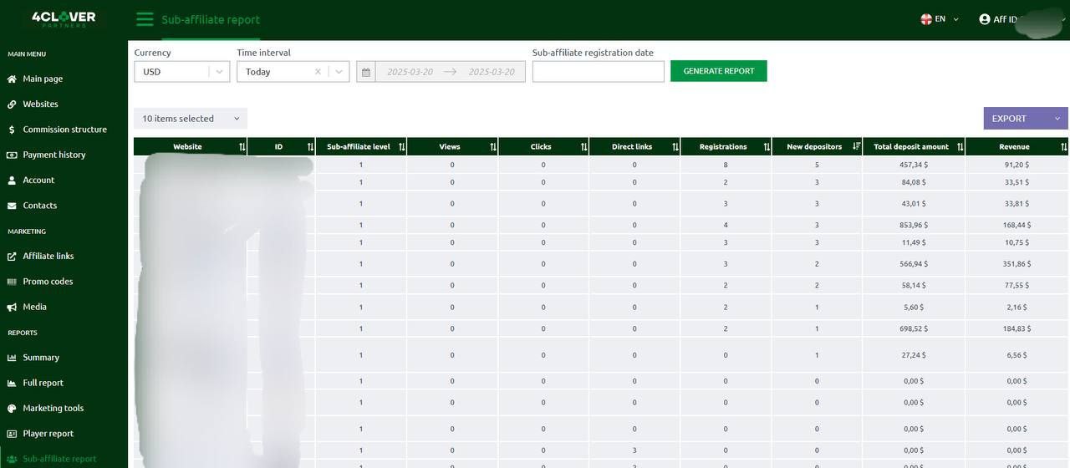This screenshot has width=1070, height=468.
Task: Click the 11,49 $ deposit cell
Action: [914, 242]
